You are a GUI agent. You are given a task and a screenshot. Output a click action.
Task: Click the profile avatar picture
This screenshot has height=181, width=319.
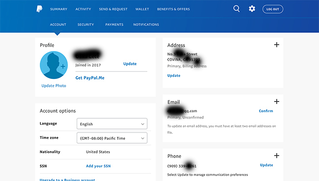click(53, 65)
